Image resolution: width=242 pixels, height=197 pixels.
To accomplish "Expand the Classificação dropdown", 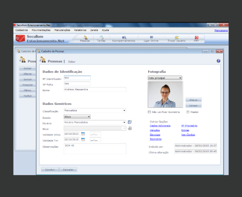I will coord(95,111).
